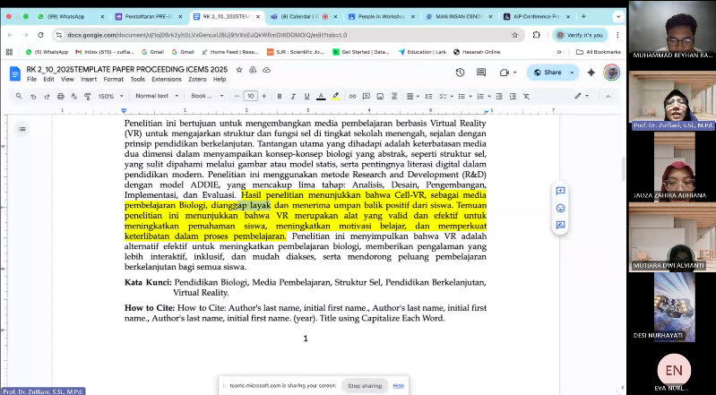This screenshot has width=716, height=395.
Task: Expand the Normal text style dropdown
Action: coord(156,96)
